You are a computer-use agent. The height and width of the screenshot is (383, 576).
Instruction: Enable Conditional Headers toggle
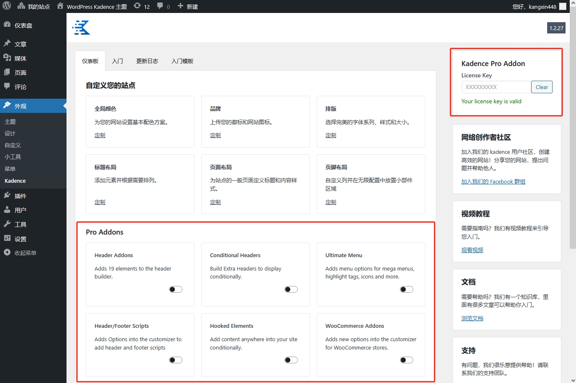click(291, 289)
